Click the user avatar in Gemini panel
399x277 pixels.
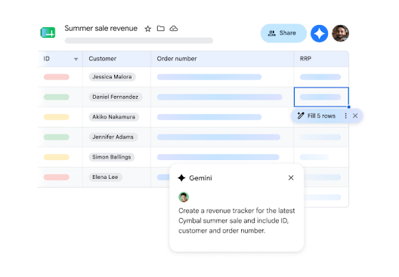[x=184, y=197]
